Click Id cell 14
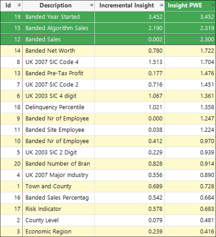 click(11, 51)
